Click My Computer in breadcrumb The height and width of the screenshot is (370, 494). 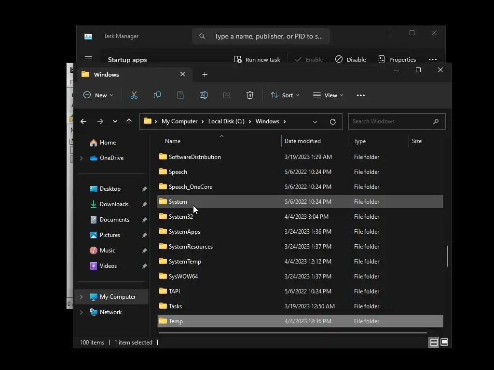[179, 121]
